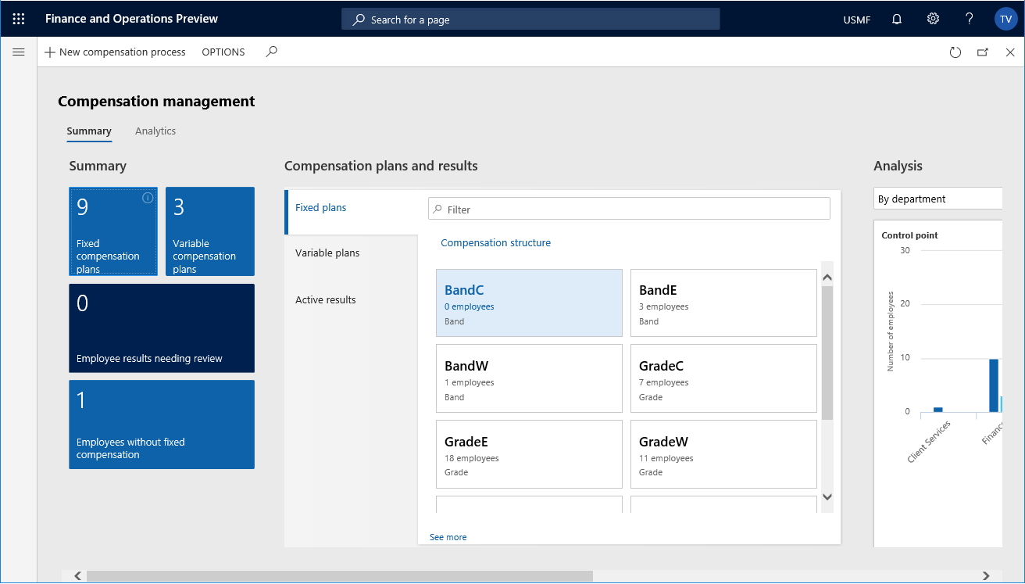
Task: Open the Compensation structure link
Action: [495, 242]
